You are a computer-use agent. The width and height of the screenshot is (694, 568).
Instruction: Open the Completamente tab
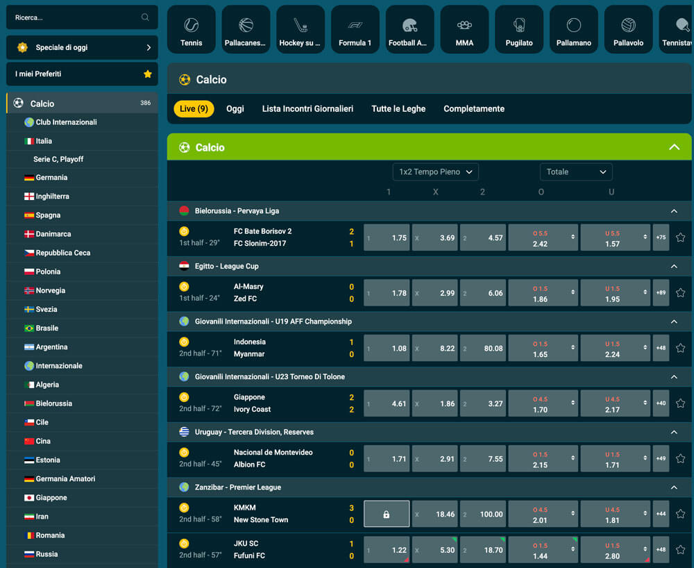[474, 109]
